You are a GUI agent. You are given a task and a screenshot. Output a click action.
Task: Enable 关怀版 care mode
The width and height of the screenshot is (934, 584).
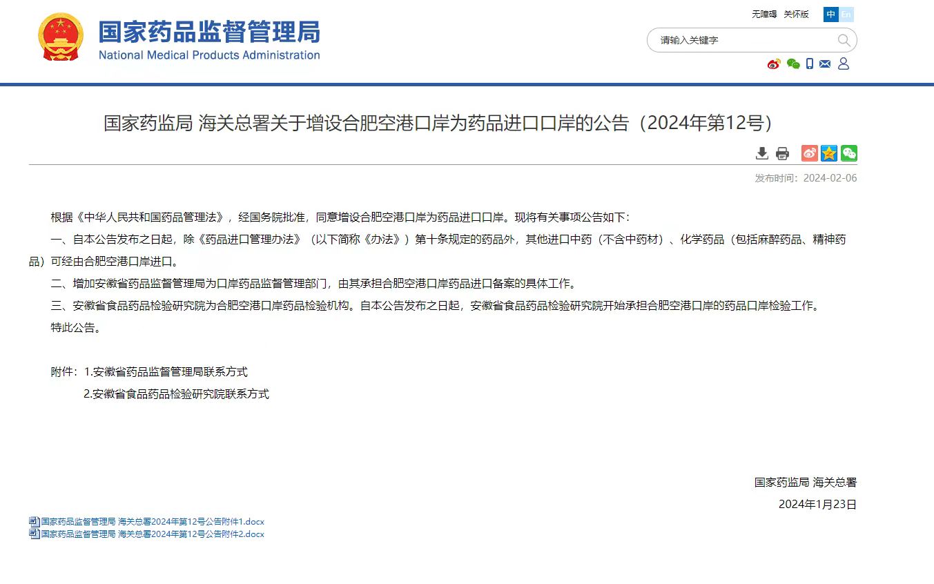click(x=796, y=14)
